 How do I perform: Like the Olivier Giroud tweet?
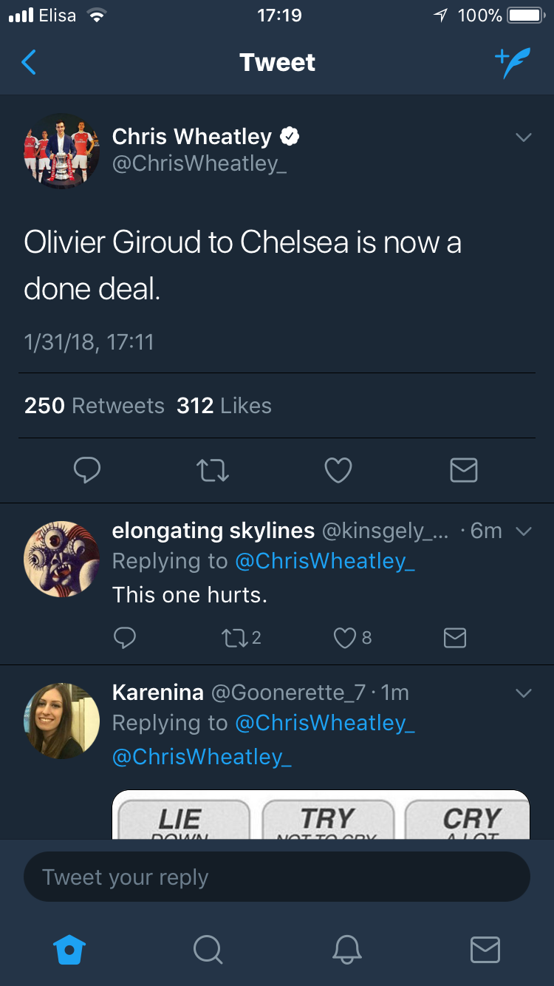338,470
